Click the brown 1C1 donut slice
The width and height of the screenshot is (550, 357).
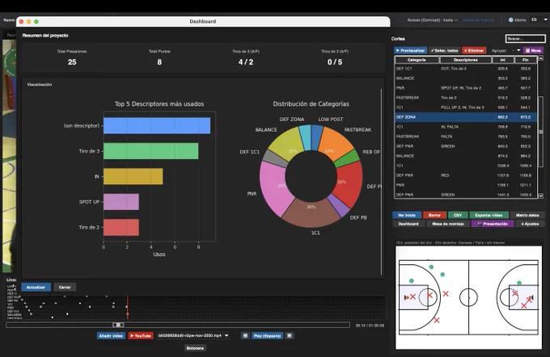click(x=311, y=214)
